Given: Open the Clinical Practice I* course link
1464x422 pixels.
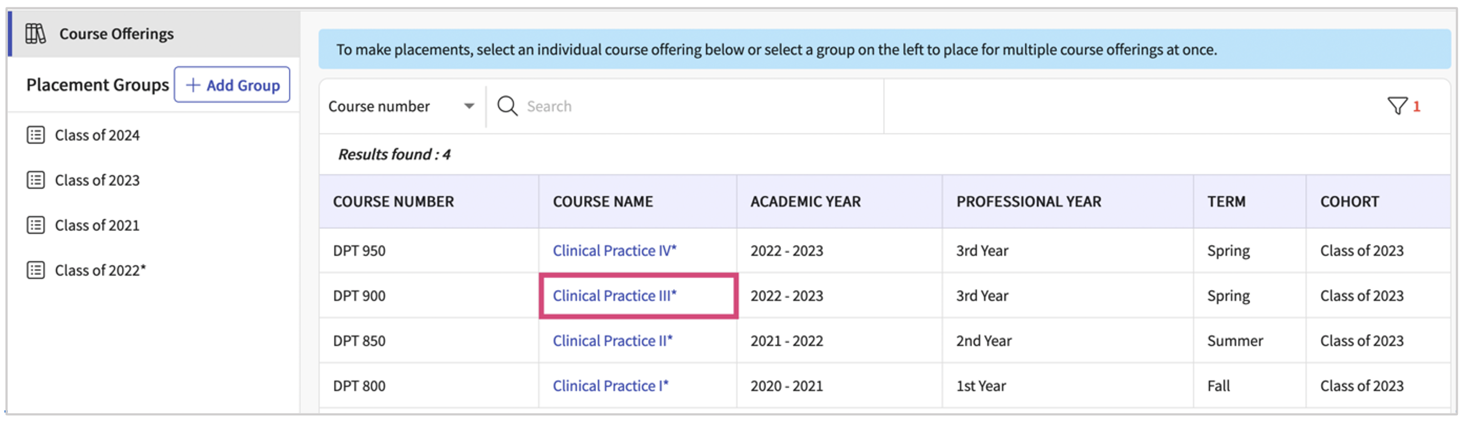Looking at the screenshot, I should [610, 386].
